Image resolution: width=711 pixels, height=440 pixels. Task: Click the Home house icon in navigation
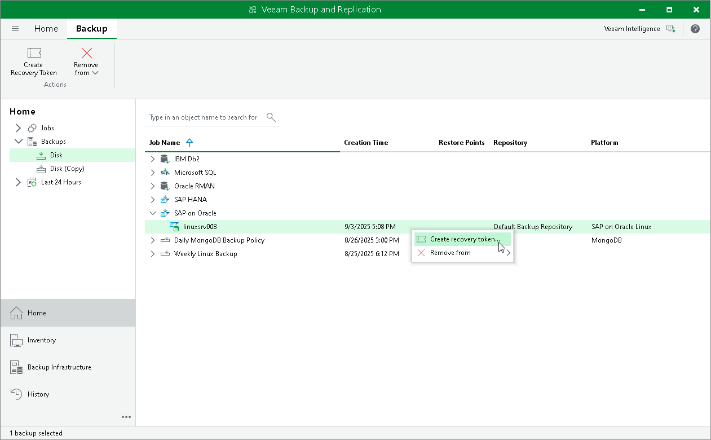16,313
